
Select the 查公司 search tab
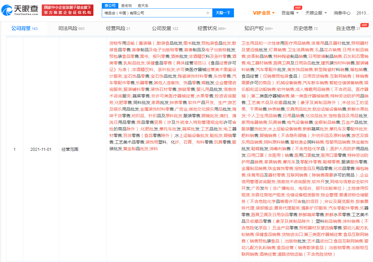click(110, 5)
